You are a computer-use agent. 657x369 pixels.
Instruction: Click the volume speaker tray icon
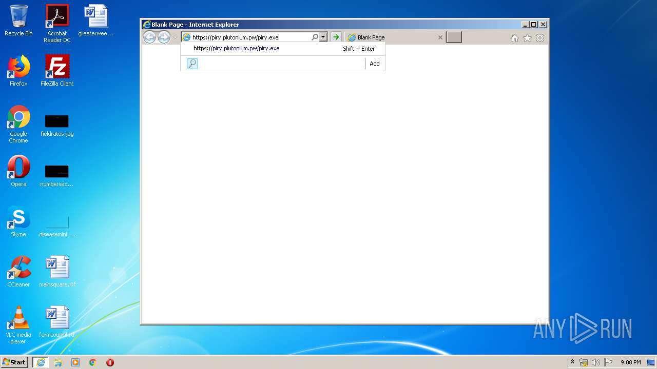tap(596, 362)
